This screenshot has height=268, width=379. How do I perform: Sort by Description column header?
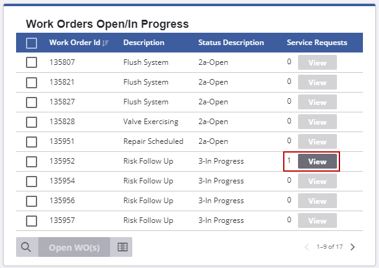[143, 43]
